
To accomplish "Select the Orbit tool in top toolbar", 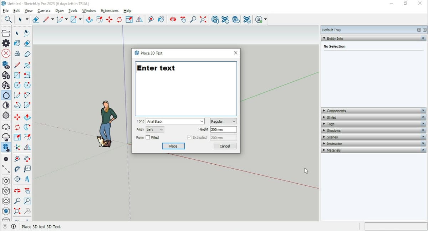I will [173, 19].
